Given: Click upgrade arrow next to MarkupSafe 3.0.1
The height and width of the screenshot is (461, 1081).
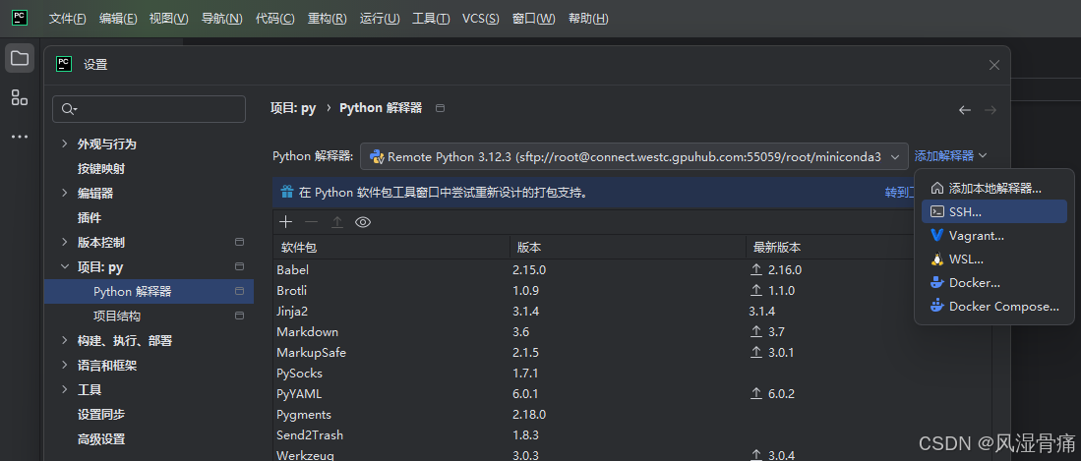Looking at the screenshot, I should point(756,352).
